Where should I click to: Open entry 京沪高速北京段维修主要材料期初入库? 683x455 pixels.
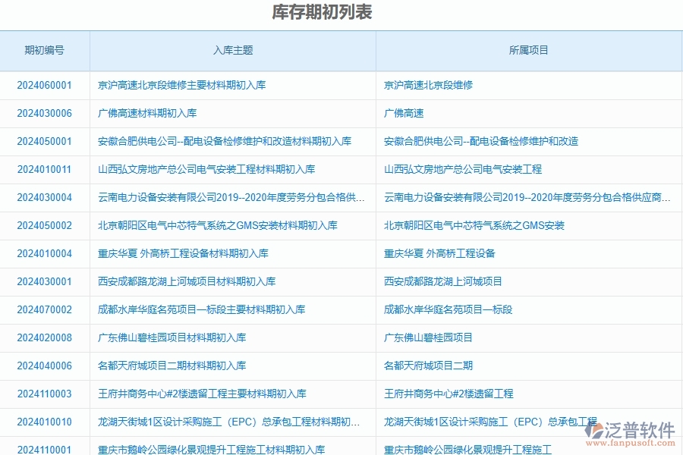click(181, 86)
